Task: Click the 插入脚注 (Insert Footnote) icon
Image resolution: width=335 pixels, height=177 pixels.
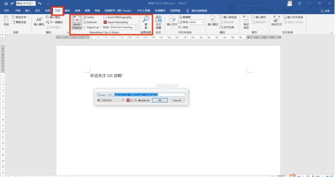Action: tap(39, 21)
